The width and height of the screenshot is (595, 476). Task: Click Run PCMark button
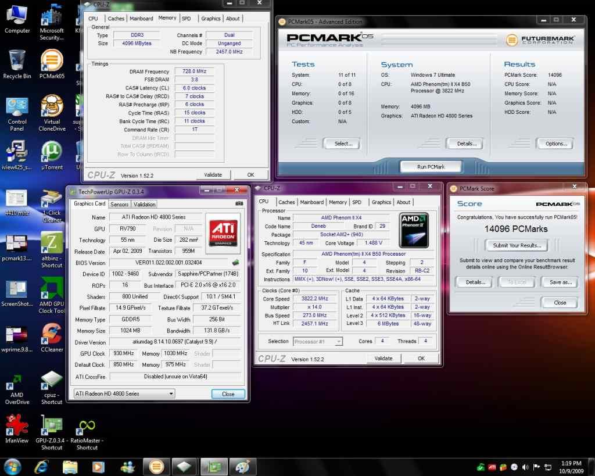[431, 167]
